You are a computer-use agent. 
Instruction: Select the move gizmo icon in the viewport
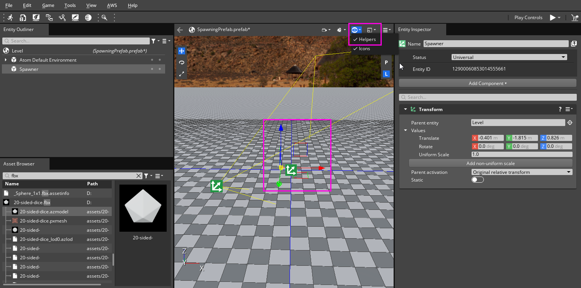click(181, 51)
